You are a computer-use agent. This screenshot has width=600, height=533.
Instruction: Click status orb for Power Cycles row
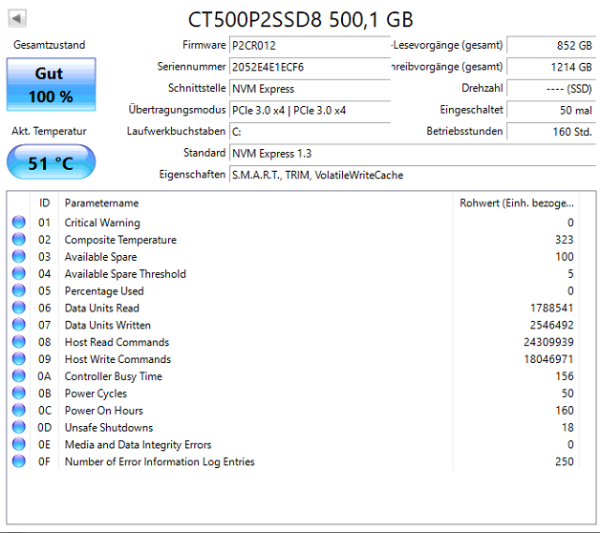coord(19,393)
